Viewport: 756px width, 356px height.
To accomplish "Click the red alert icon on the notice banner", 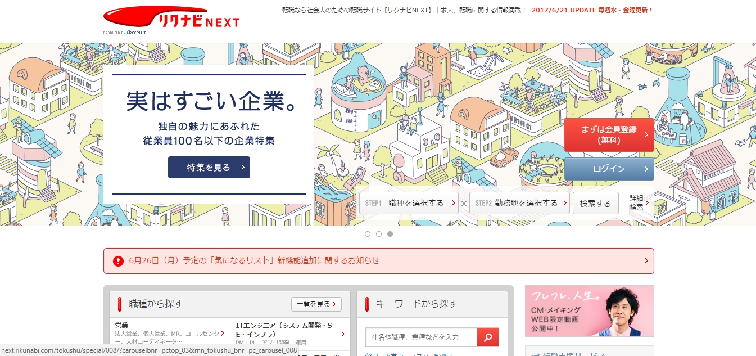I will point(117,260).
